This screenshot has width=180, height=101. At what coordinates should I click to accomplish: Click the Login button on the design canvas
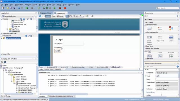58,51
